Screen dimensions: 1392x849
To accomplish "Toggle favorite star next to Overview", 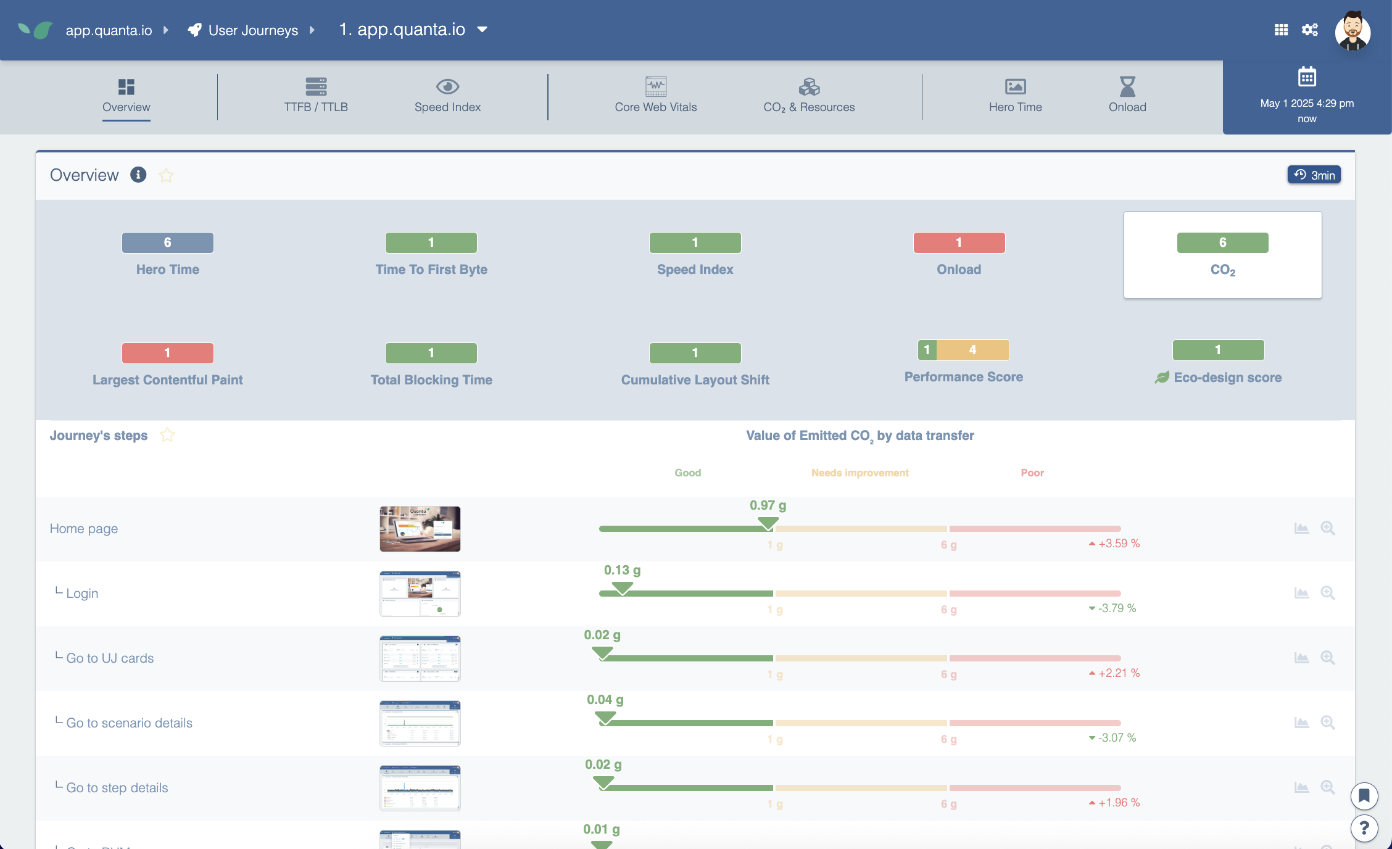I will pyautogui.click(x=166, y=175).
